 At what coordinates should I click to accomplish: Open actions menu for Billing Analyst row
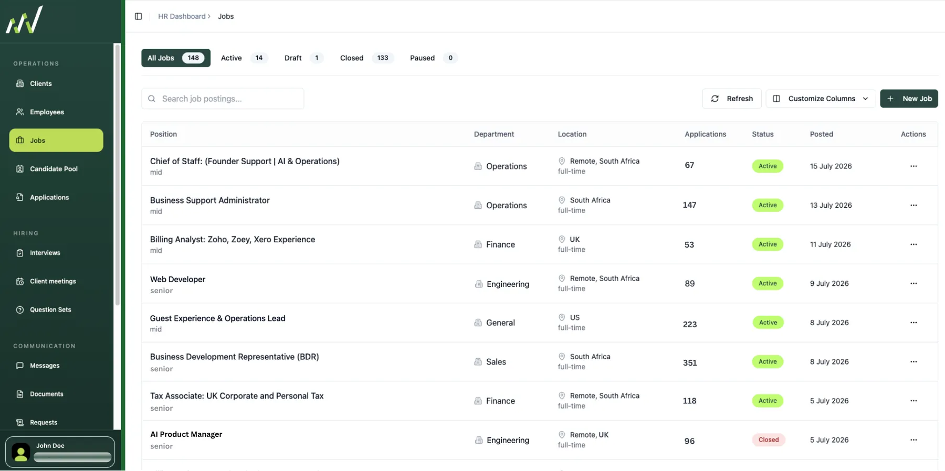913,244
